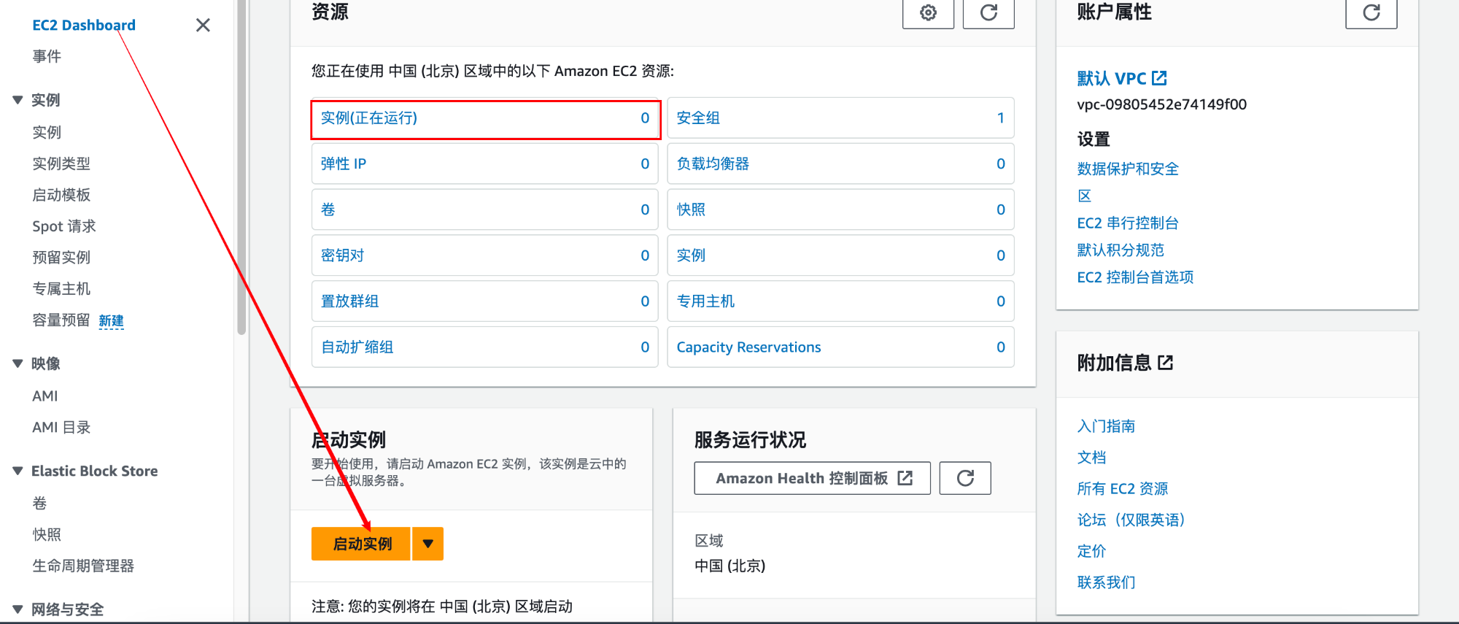
Task: Close the EC2 sidebar navigation panel
Action: point(203,26)
